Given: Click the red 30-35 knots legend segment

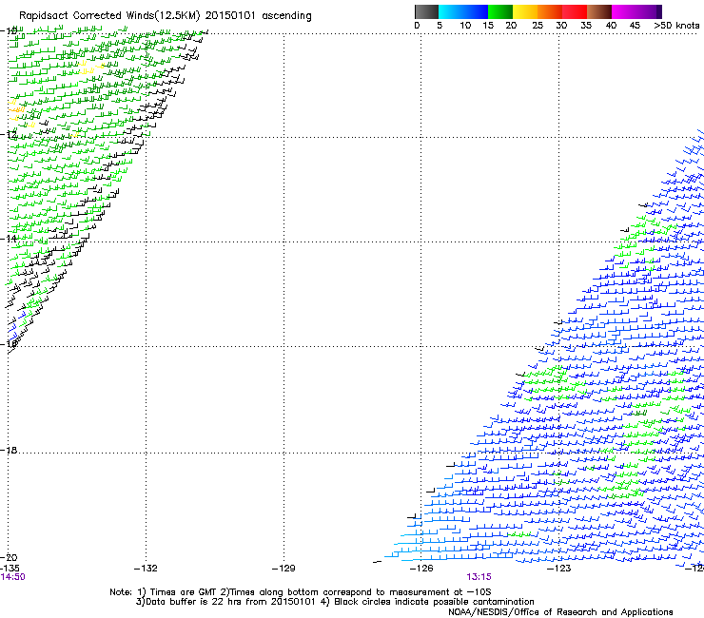Looking at the screenshot, I should tap(575, 11).
